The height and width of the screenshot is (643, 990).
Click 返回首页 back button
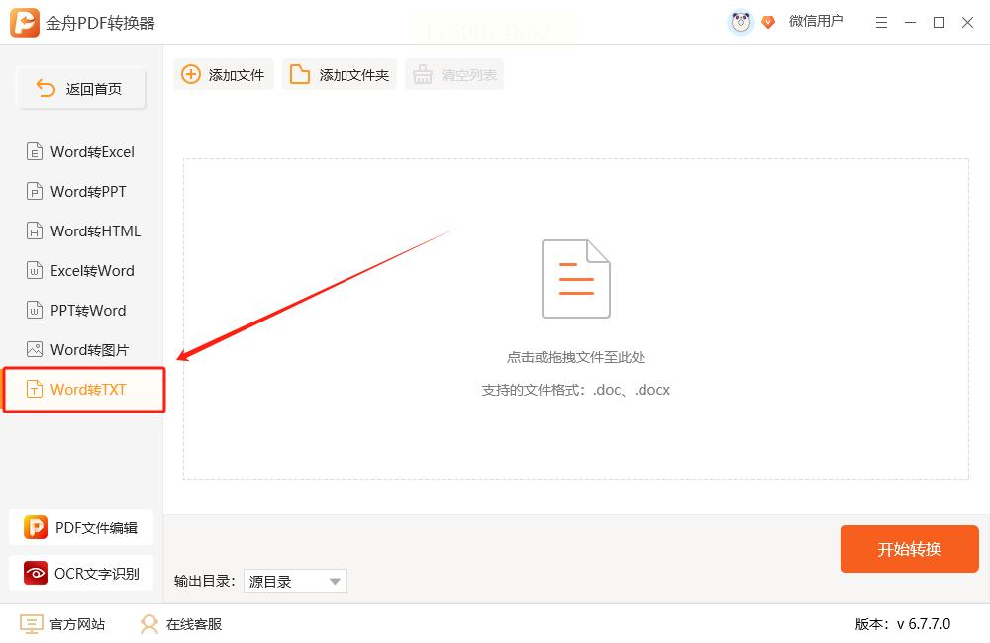pyautogui.click(x=81, y=88)
